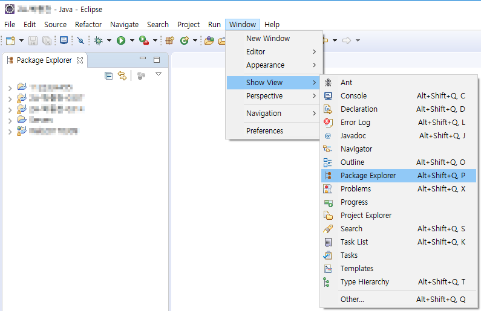Screen dimensions: 481x311
Task: Click the New file wizard toolbar icon
Action: point(10,40)
